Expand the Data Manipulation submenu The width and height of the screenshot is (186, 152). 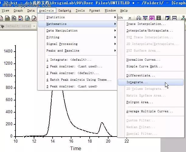tap(77, 31)
